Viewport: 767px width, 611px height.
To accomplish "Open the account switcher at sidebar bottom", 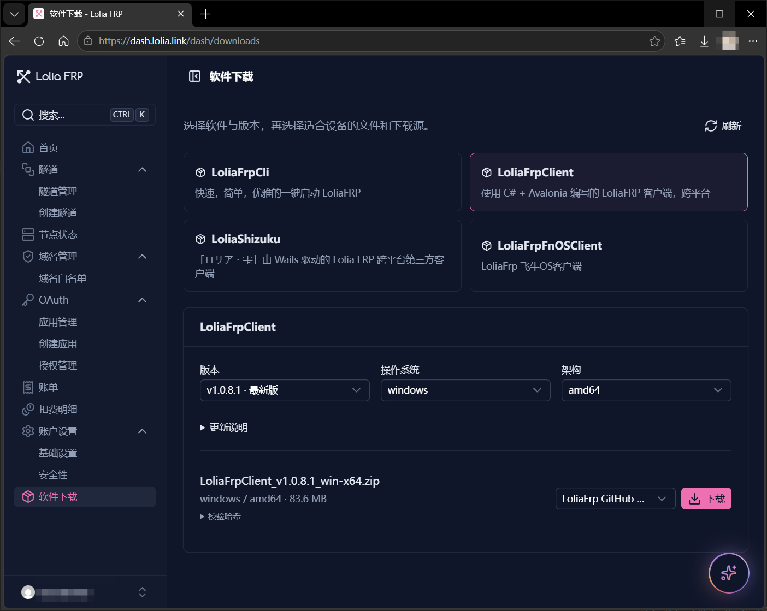I will 85,592.
